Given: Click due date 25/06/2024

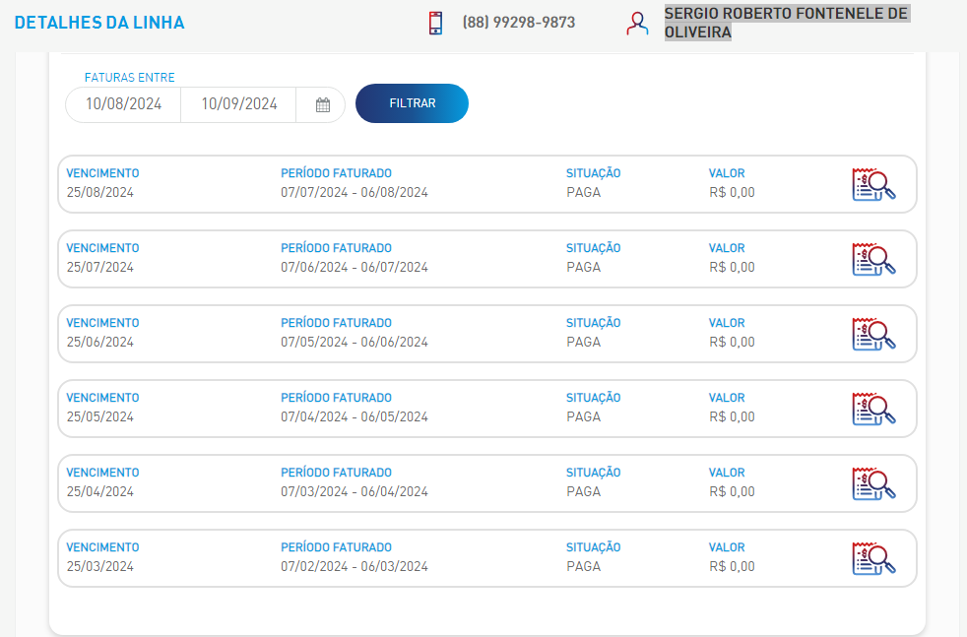Looking at the screenshot, I should tap(99, 342).
